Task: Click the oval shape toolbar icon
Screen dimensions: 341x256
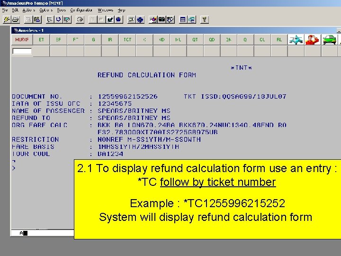Action: 80,19
